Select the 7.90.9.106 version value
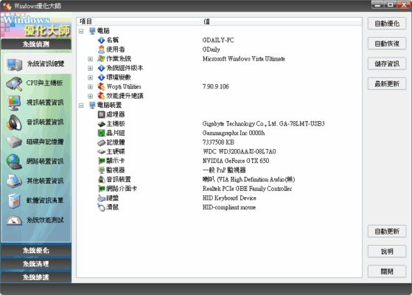This screenshot has height=295, width=412. (x=215, y=86)
